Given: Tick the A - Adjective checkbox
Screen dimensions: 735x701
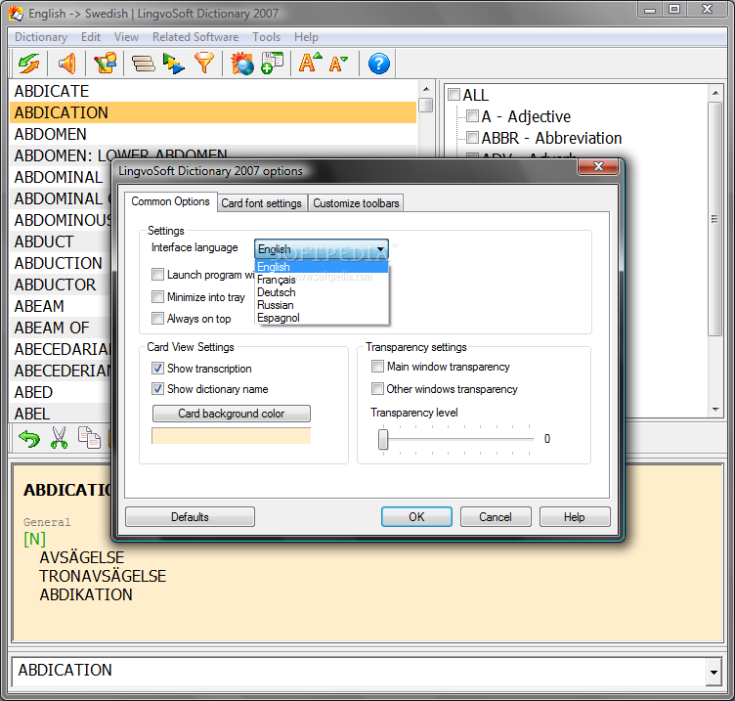Looking at the screenshot, I should [x=472, y=115].
